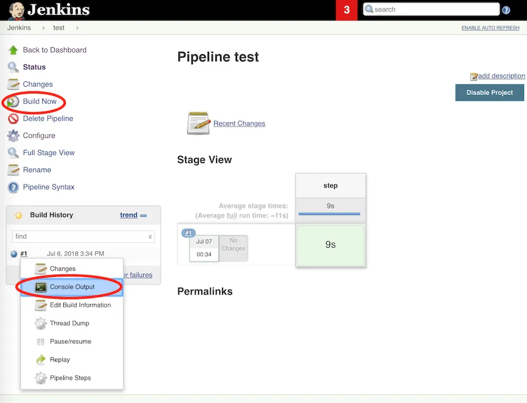527x403 pixels.
Task: Click the Status magnifier icon
Action: 13,67
